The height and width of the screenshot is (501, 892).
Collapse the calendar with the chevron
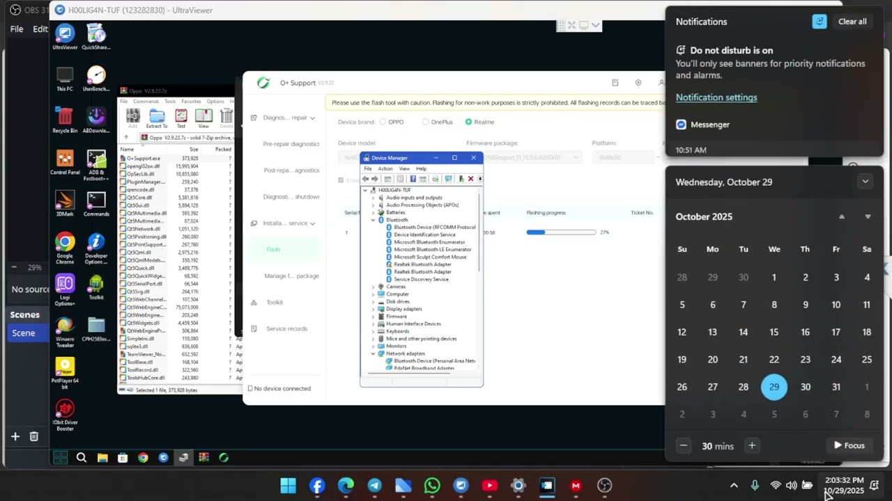[865, 182]
